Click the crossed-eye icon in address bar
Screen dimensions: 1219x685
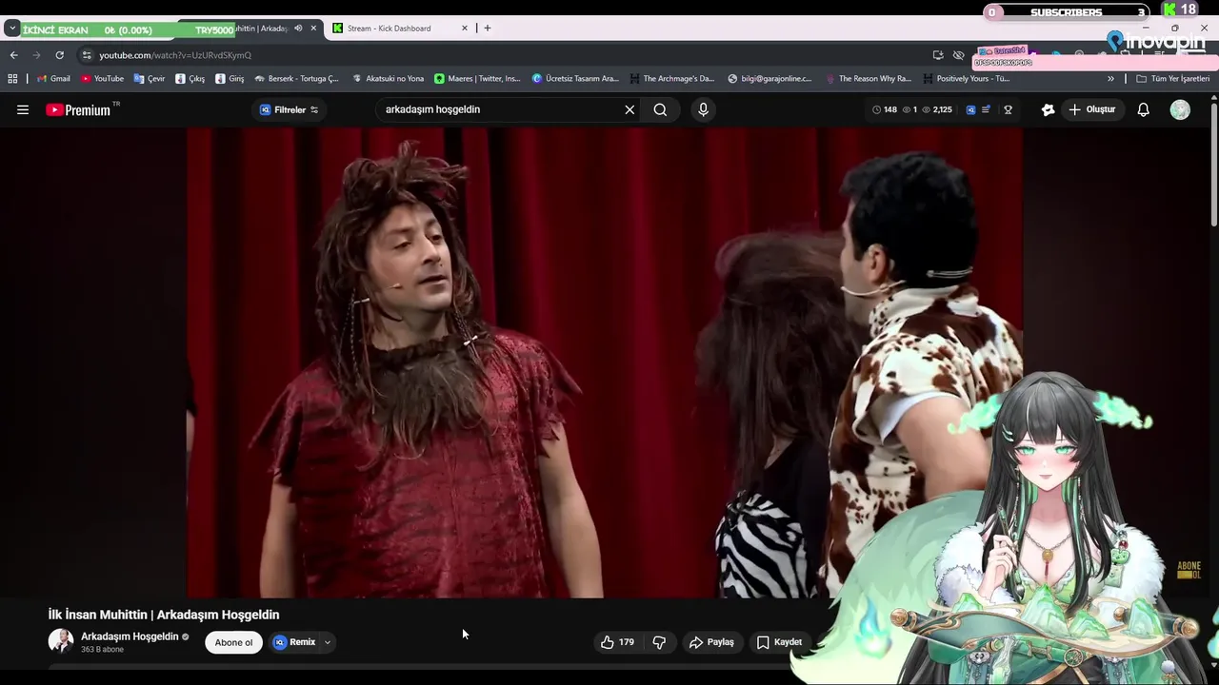(959, 55)
